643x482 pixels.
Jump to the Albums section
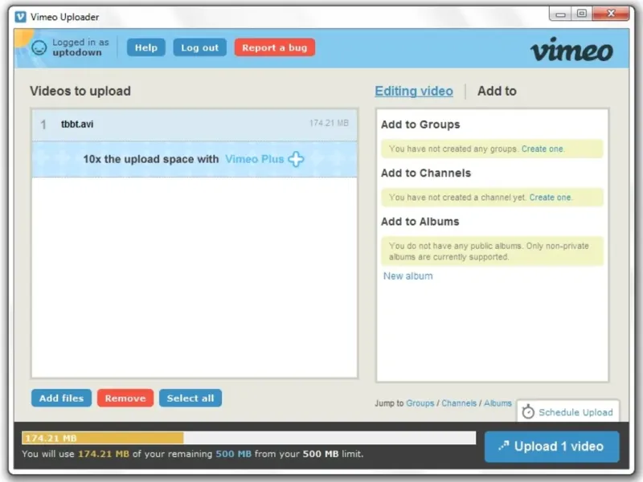498,403
